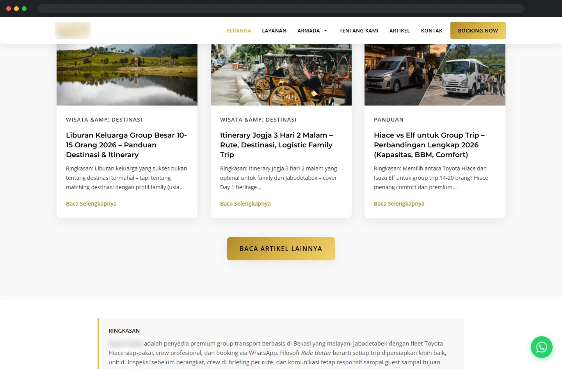Click the blurred site logo in header
This screenshot has height=369, width=562.
pyautogui.click(x=73, y=30)
